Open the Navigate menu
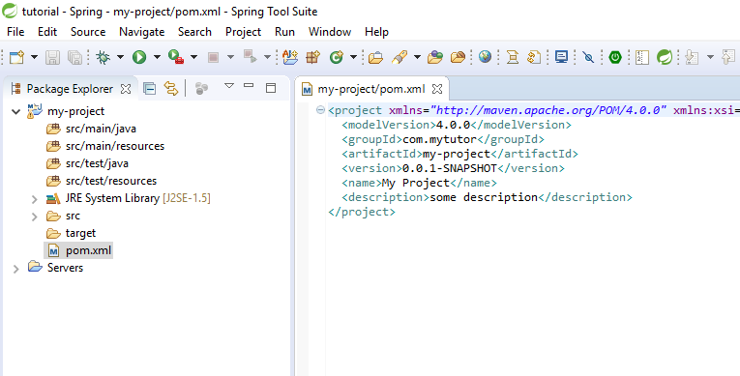The height and width of the screenshot is (376, 740). coord(141,32)
